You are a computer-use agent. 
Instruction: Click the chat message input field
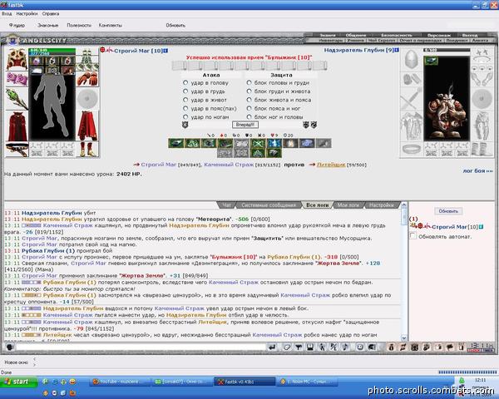141,347
